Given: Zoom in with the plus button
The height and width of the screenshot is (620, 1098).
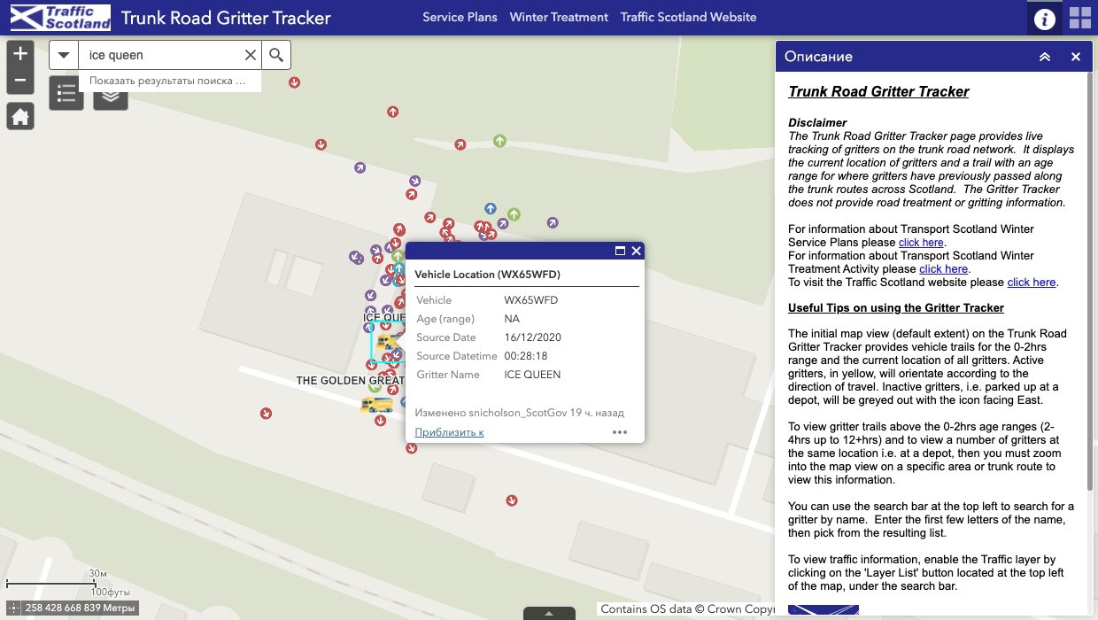Looking at the screenshot, I should point(20,54).
